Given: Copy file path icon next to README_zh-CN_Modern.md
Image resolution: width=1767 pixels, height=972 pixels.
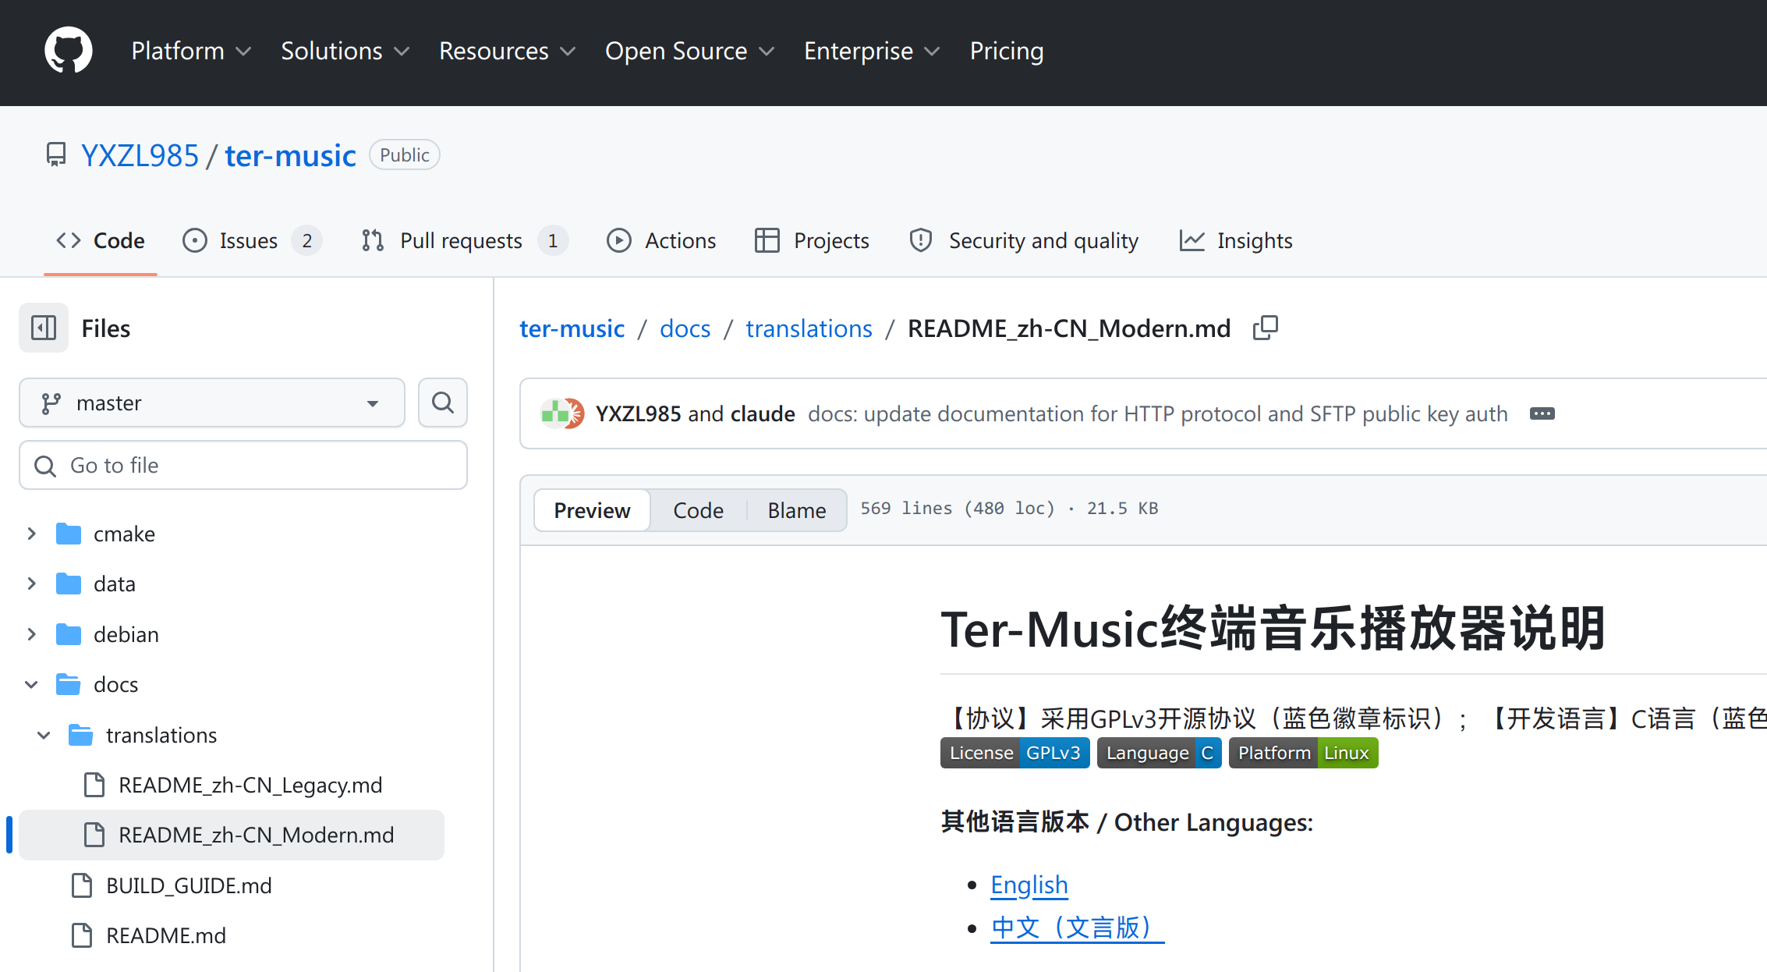Looking at the screenshot, I should tap(1266, 328).
